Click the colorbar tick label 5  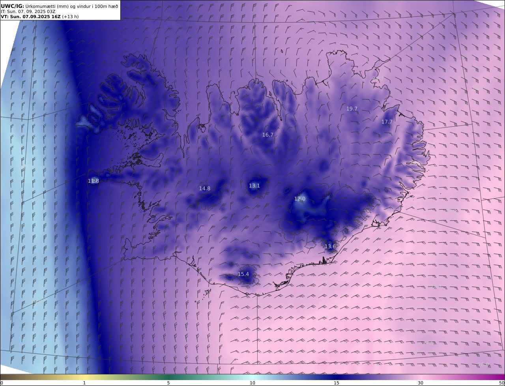168,383
